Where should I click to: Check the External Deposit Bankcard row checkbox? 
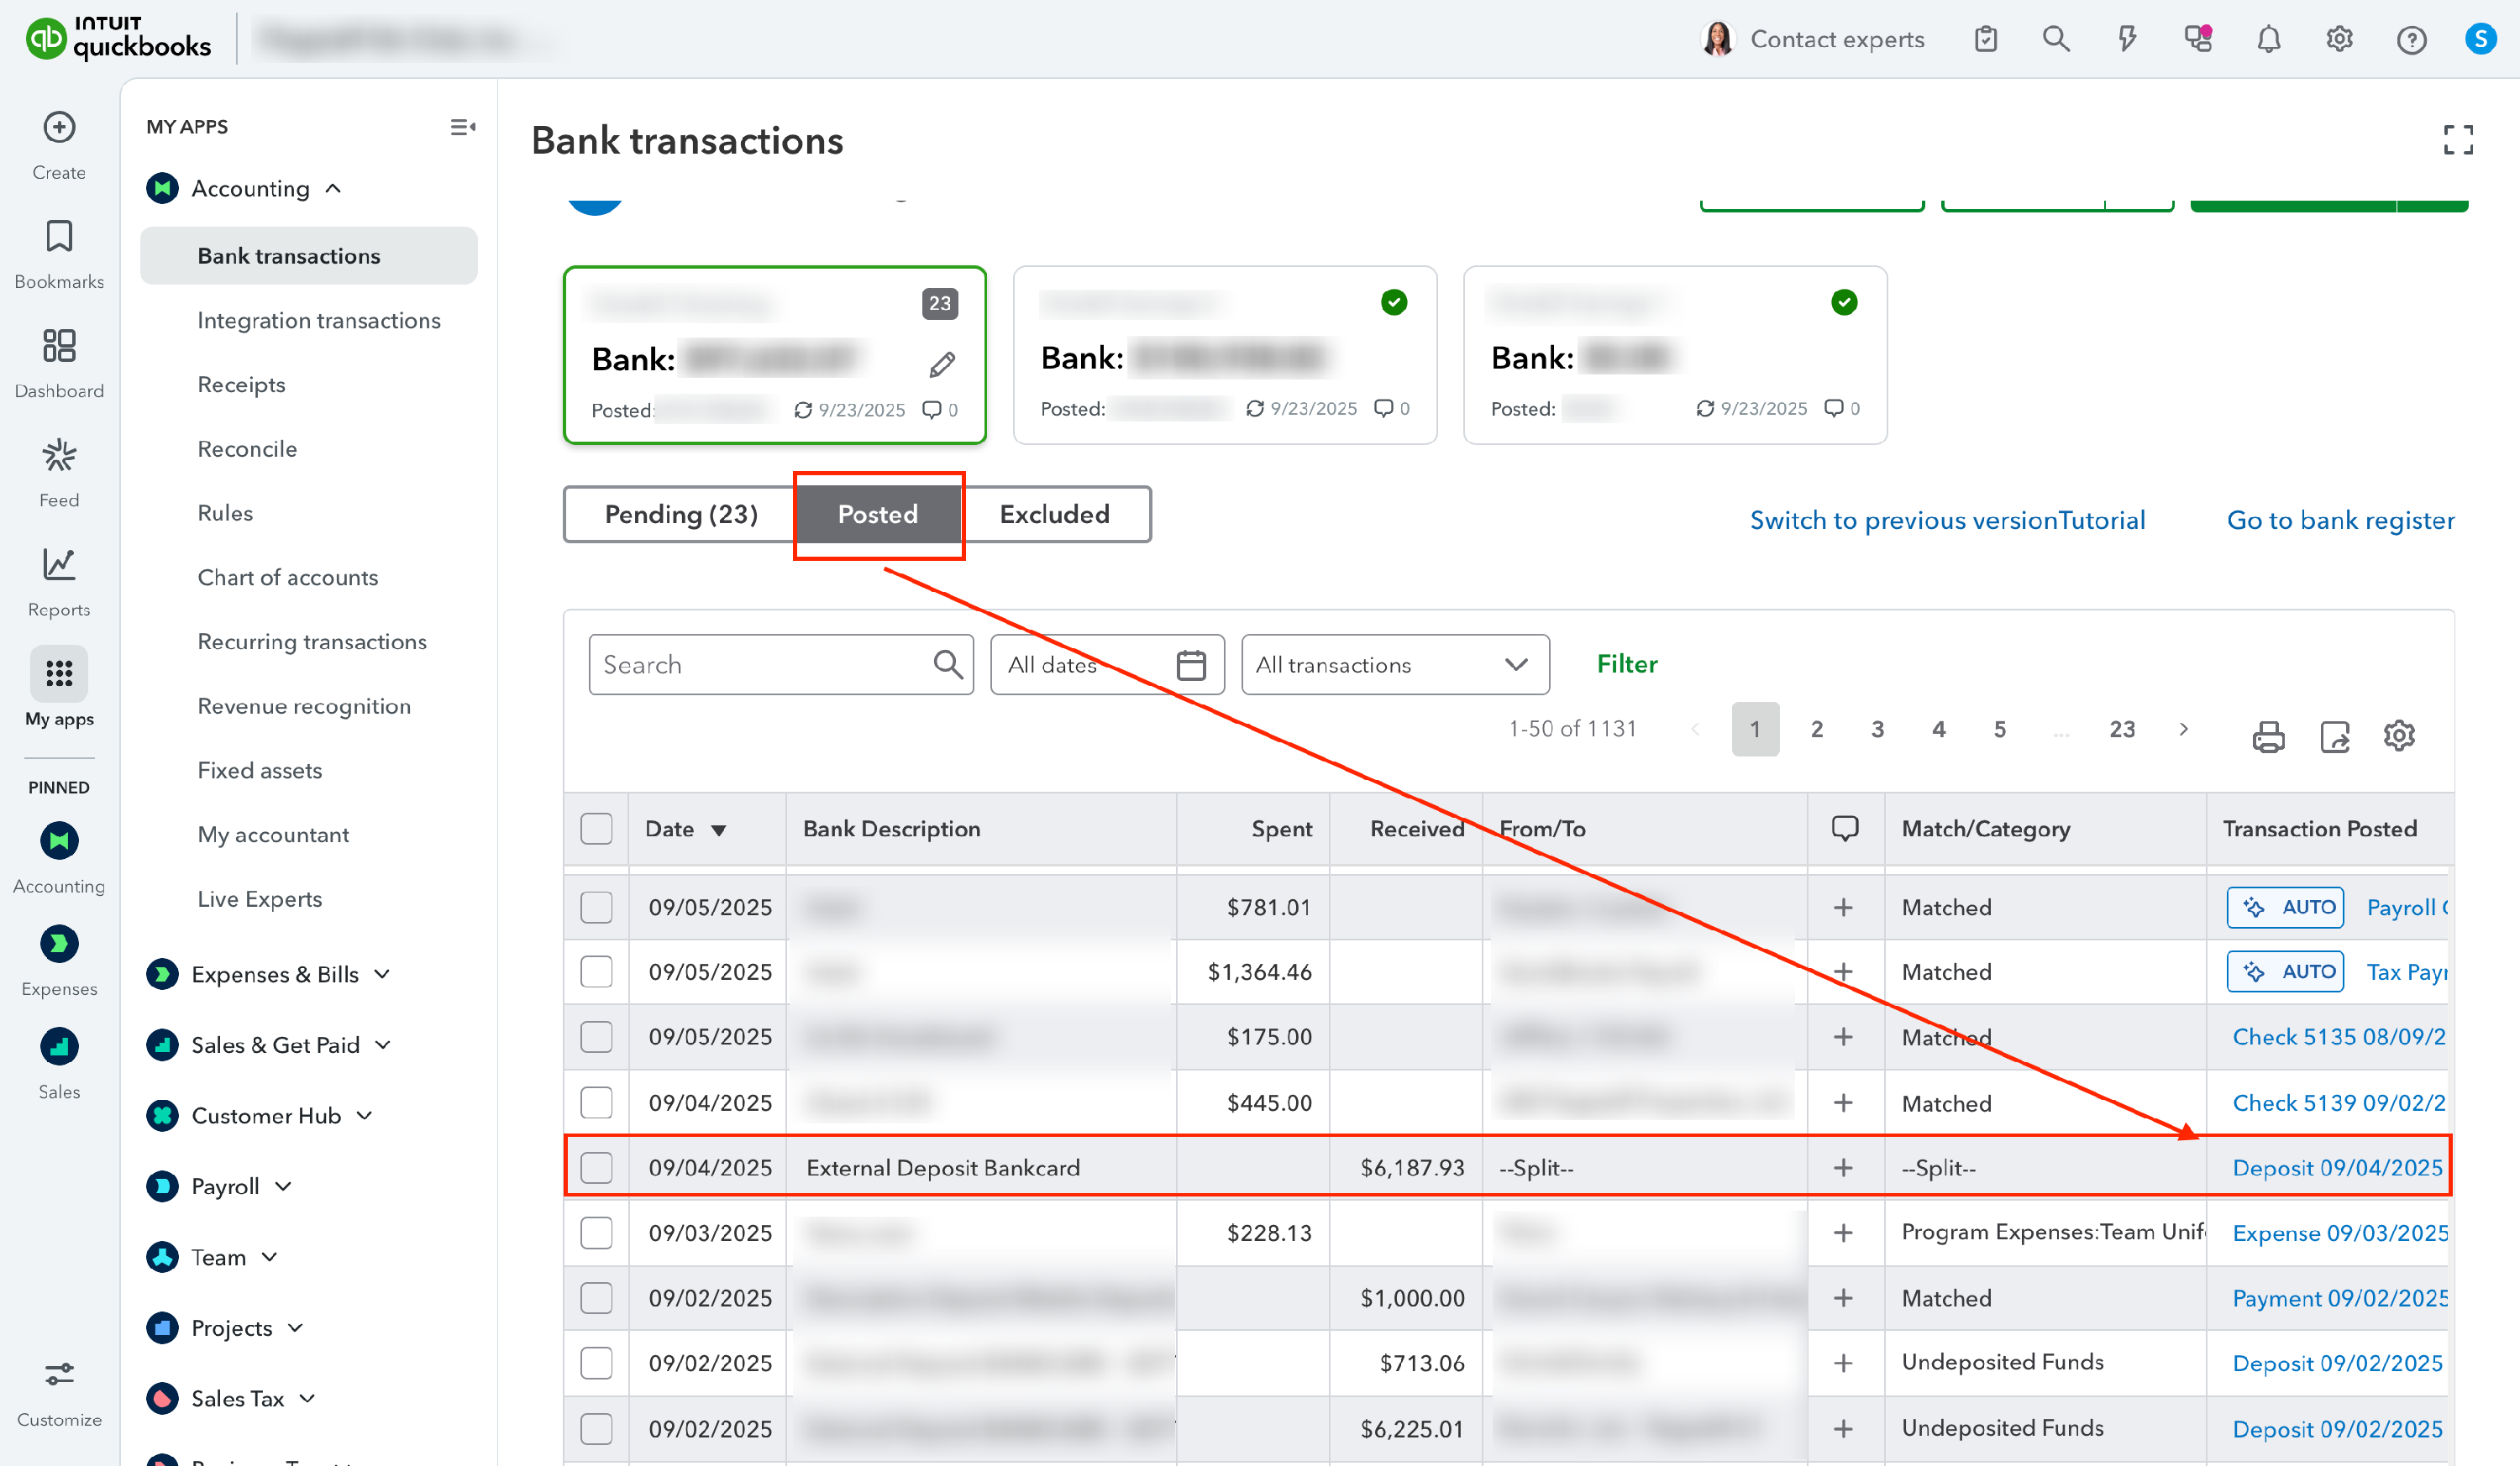[x=596, y=1167]
